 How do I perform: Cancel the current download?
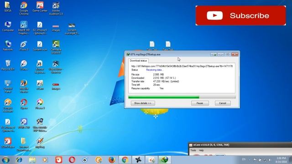coord(223,103)
